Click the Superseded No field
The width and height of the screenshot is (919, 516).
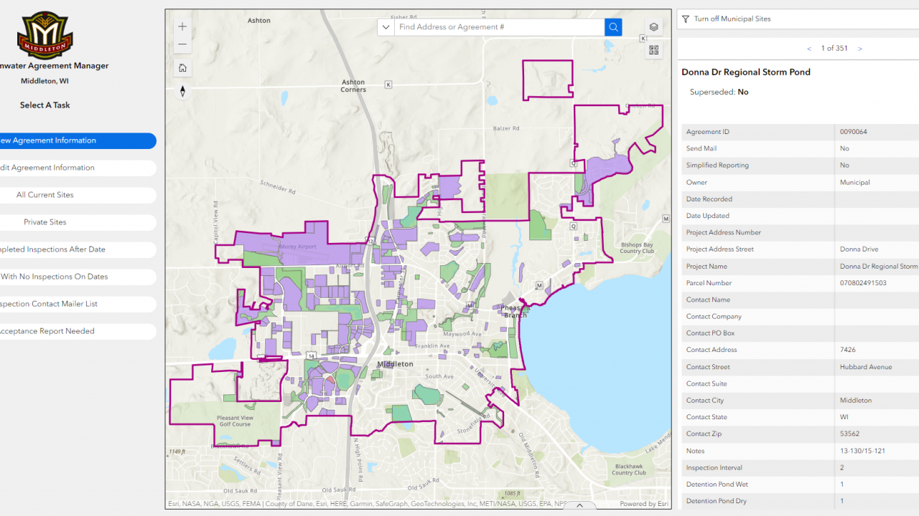pyautogui.click(x=719, y=92)
